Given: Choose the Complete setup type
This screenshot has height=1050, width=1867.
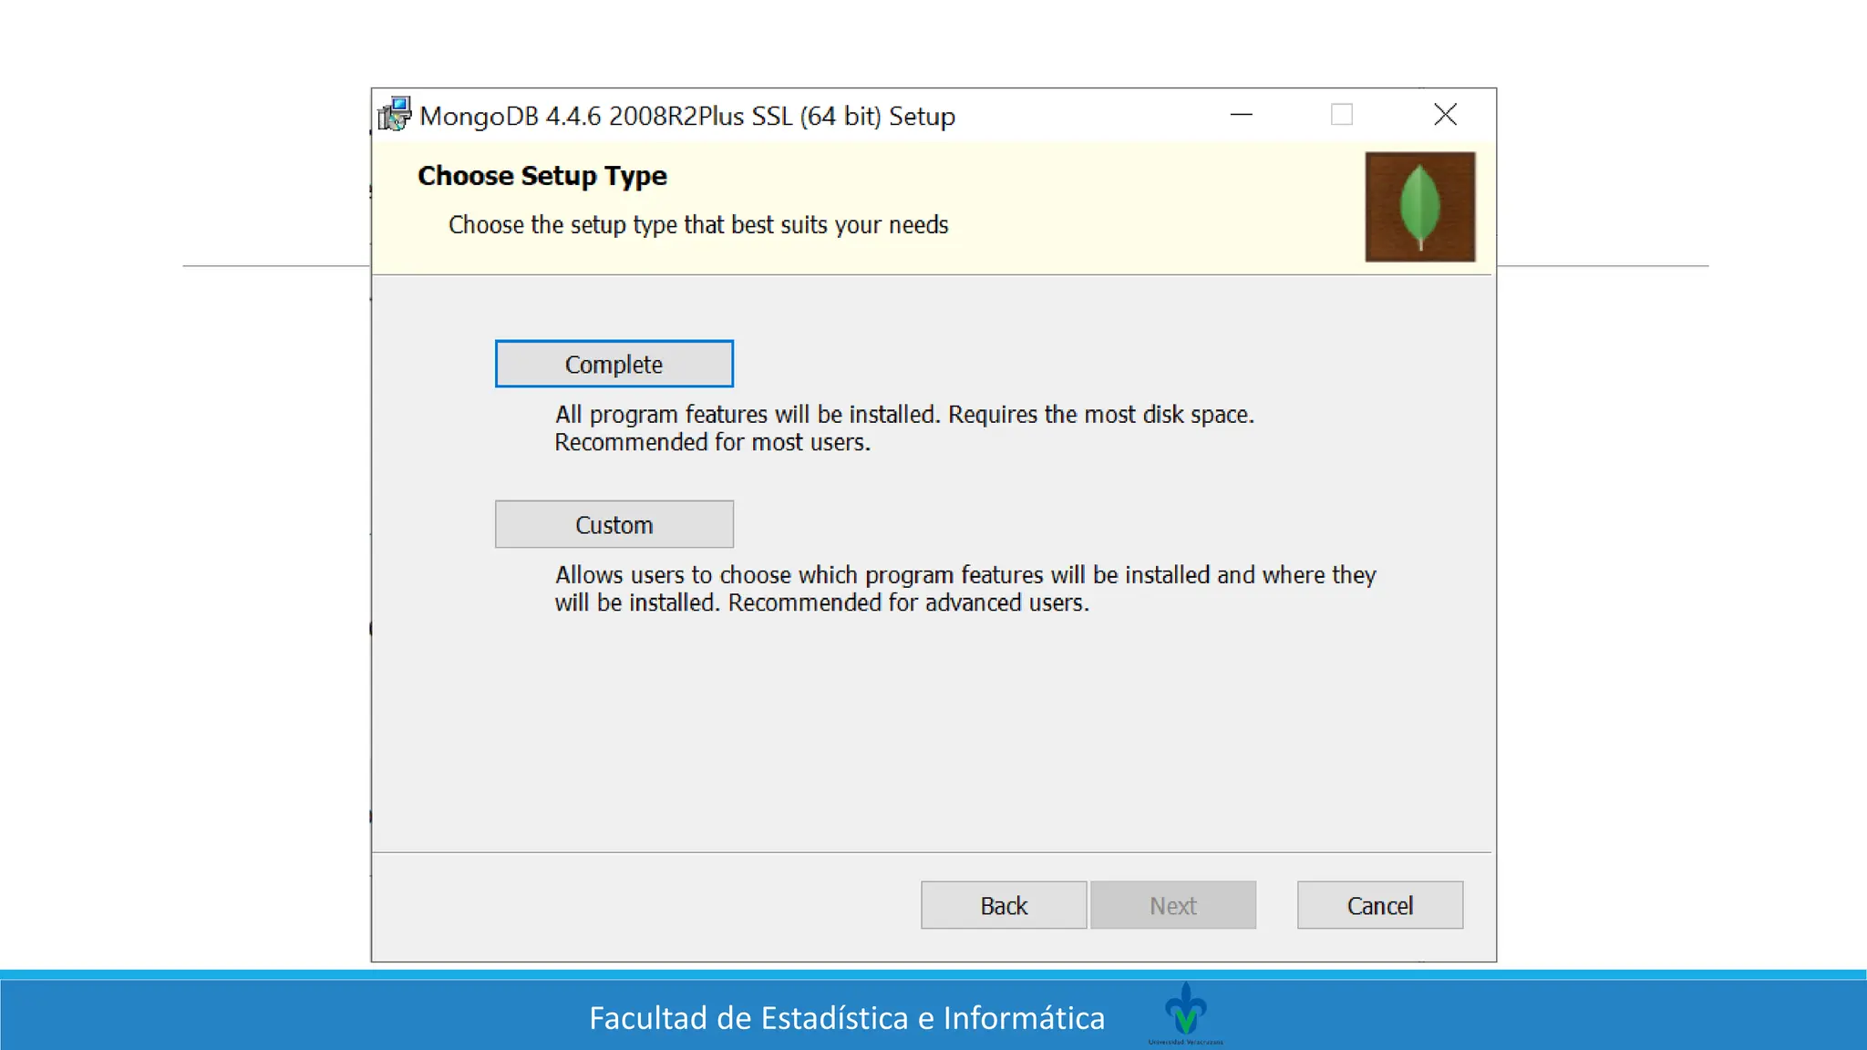Looking at the screenshot, I should [614, 364].
